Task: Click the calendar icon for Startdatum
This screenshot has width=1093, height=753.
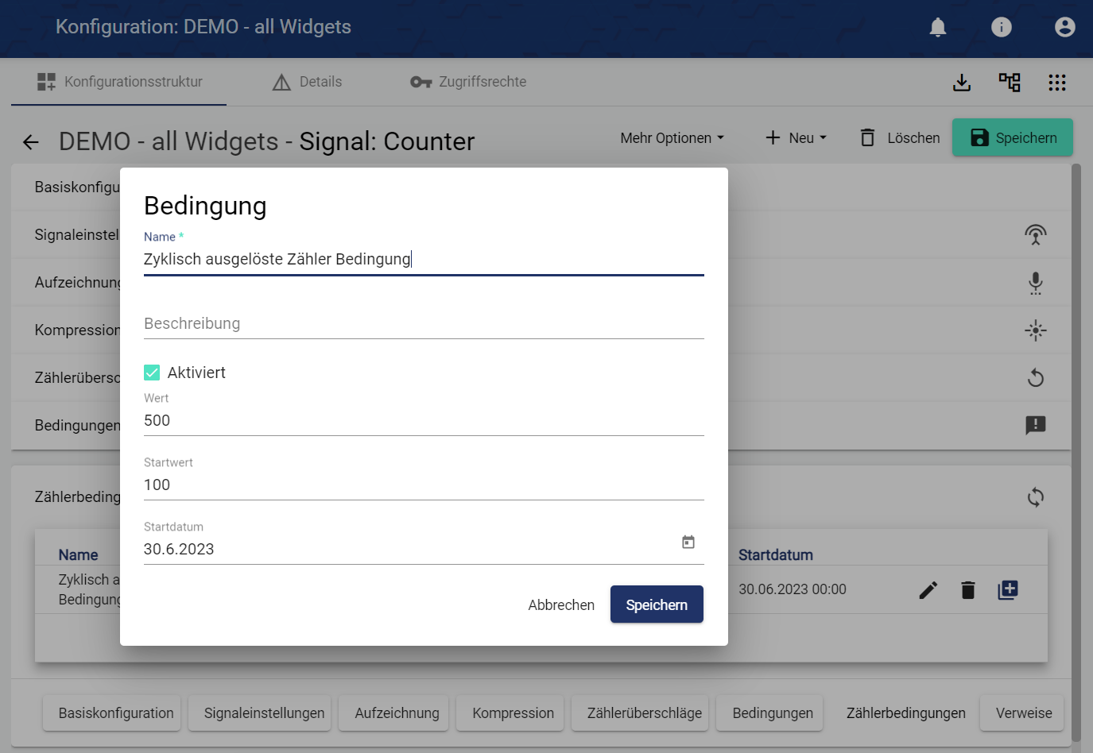Action: pyautogui.click(x=688, y=543)
